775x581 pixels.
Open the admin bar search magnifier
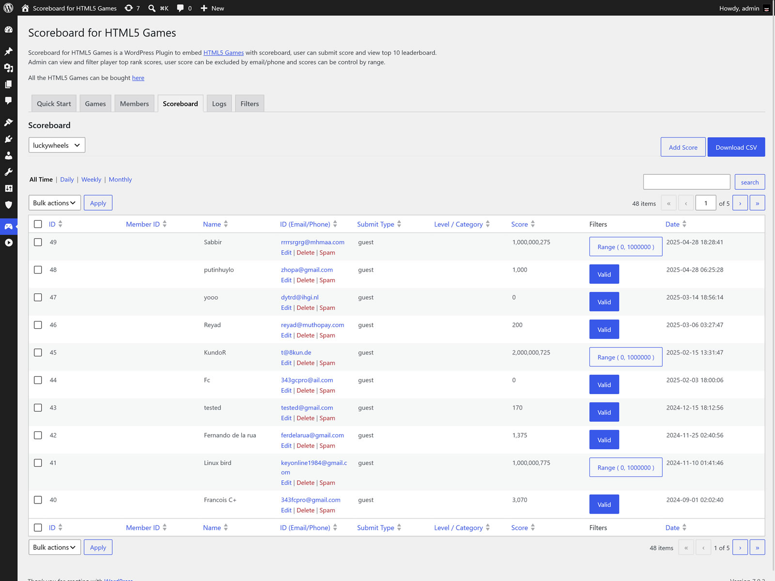point(152,8)
